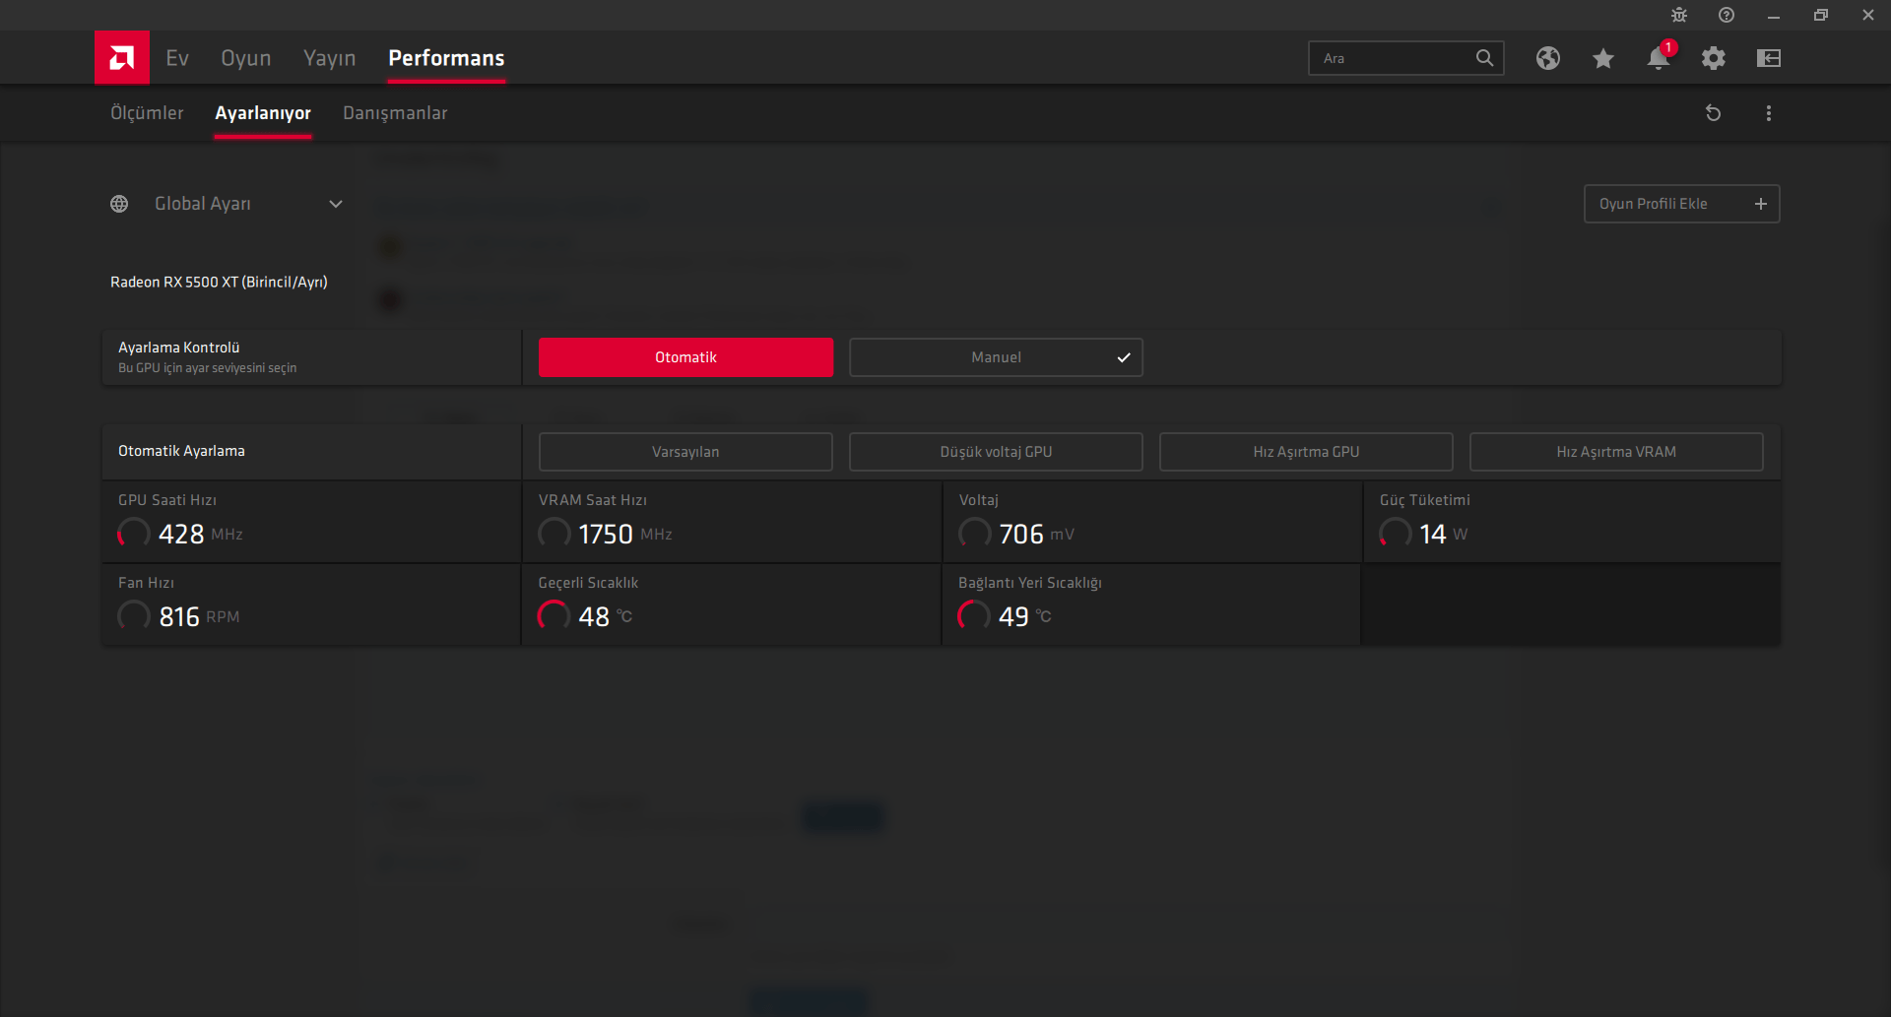The image size is (1891, 1017).
Task: Open the Ölçümler sub-tab
Action: point(147,113)
